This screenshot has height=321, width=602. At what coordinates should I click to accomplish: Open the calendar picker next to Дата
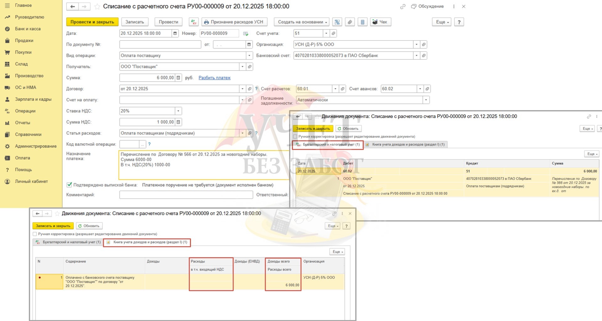175,33
